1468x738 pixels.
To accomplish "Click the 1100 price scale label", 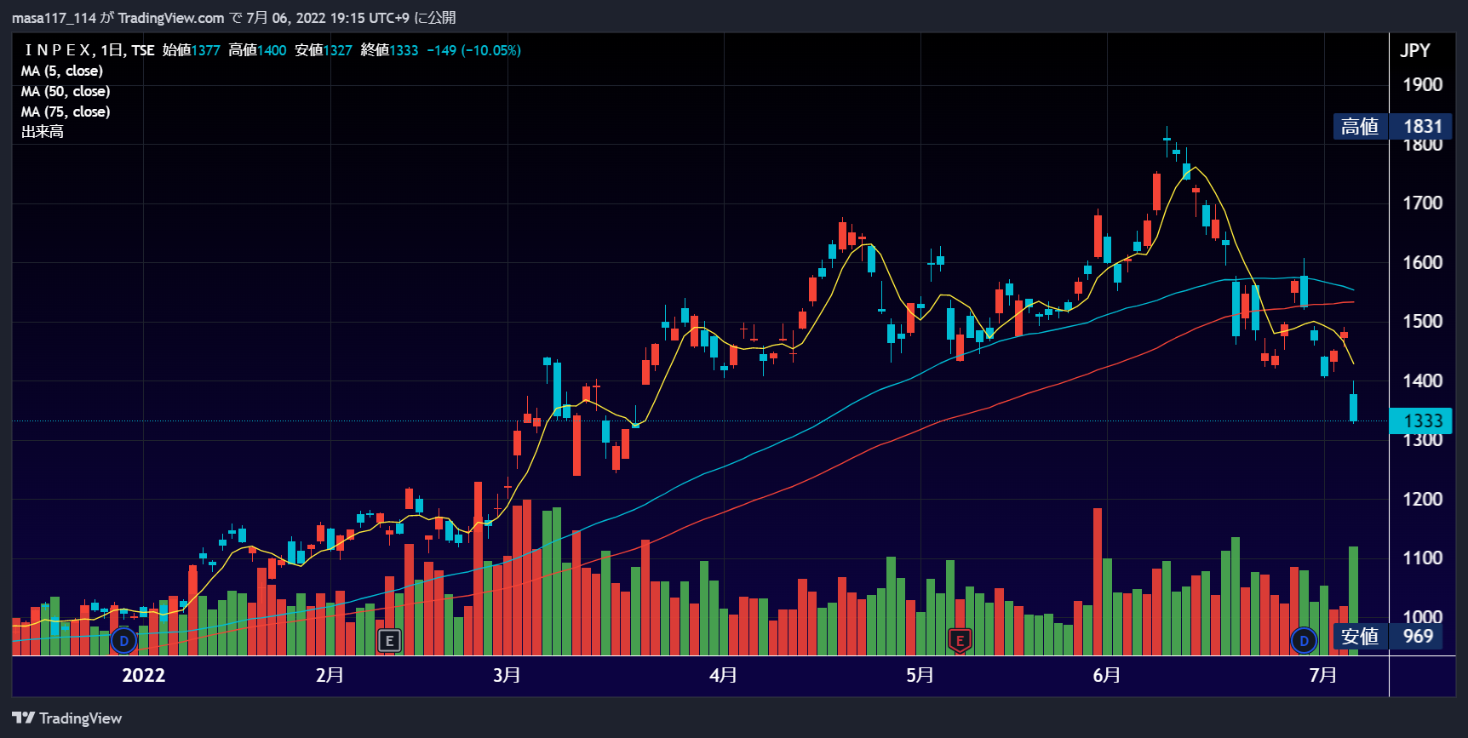I will 1423,558.
